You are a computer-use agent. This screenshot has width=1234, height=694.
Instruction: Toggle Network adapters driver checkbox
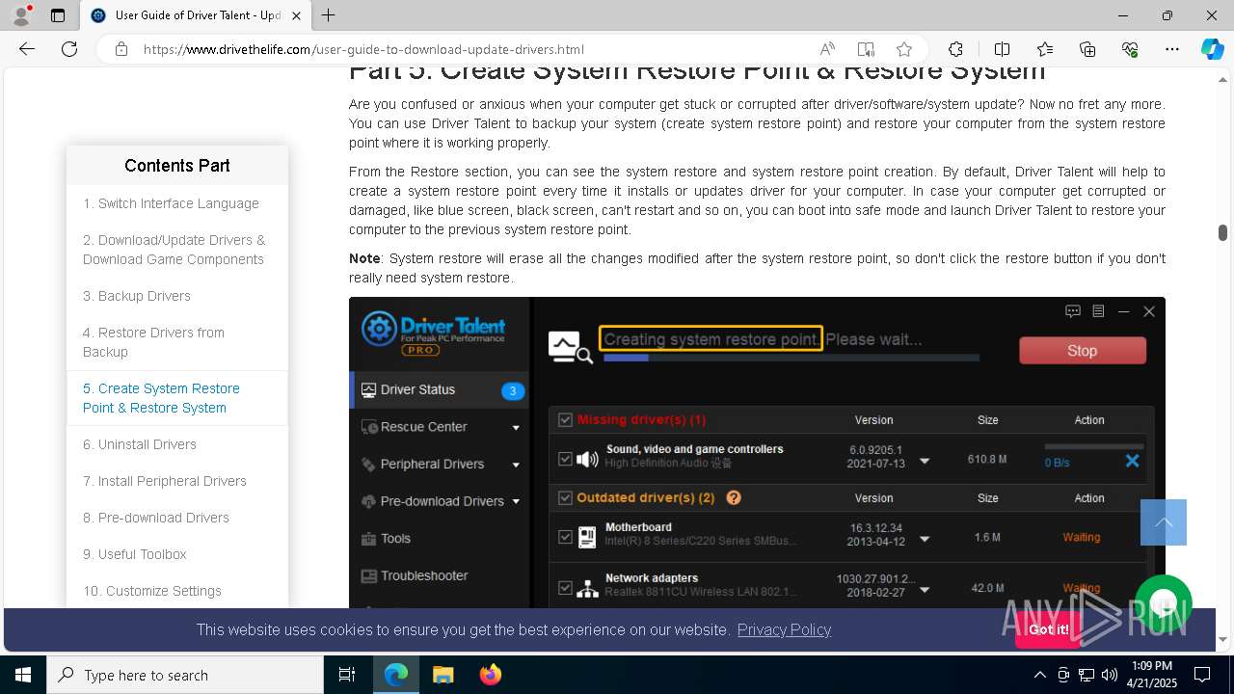(x=565, y=587)
